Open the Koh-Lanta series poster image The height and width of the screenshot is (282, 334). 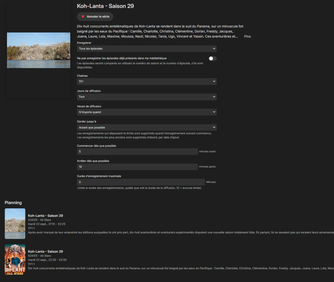tap(39, 50)
